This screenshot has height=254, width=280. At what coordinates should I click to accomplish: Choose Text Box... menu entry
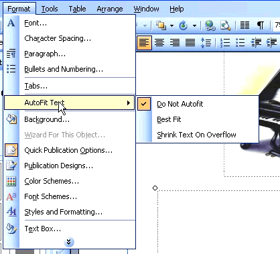click(x=70, y=229)
